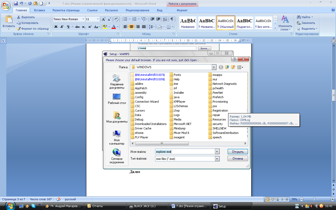Toggle superscript formatting
The image size is (336, 210).
point(90,27)
